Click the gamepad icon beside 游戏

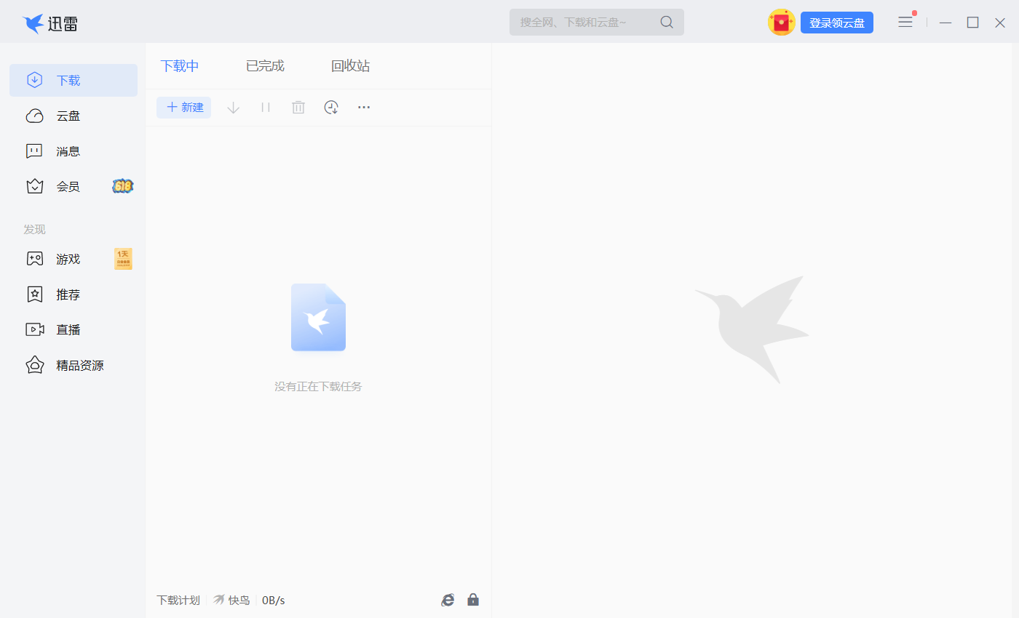click(34, 259)
